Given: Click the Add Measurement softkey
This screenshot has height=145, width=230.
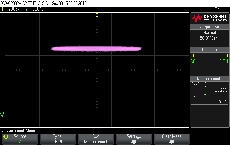Looking at the screenshot, I should 96,139.
